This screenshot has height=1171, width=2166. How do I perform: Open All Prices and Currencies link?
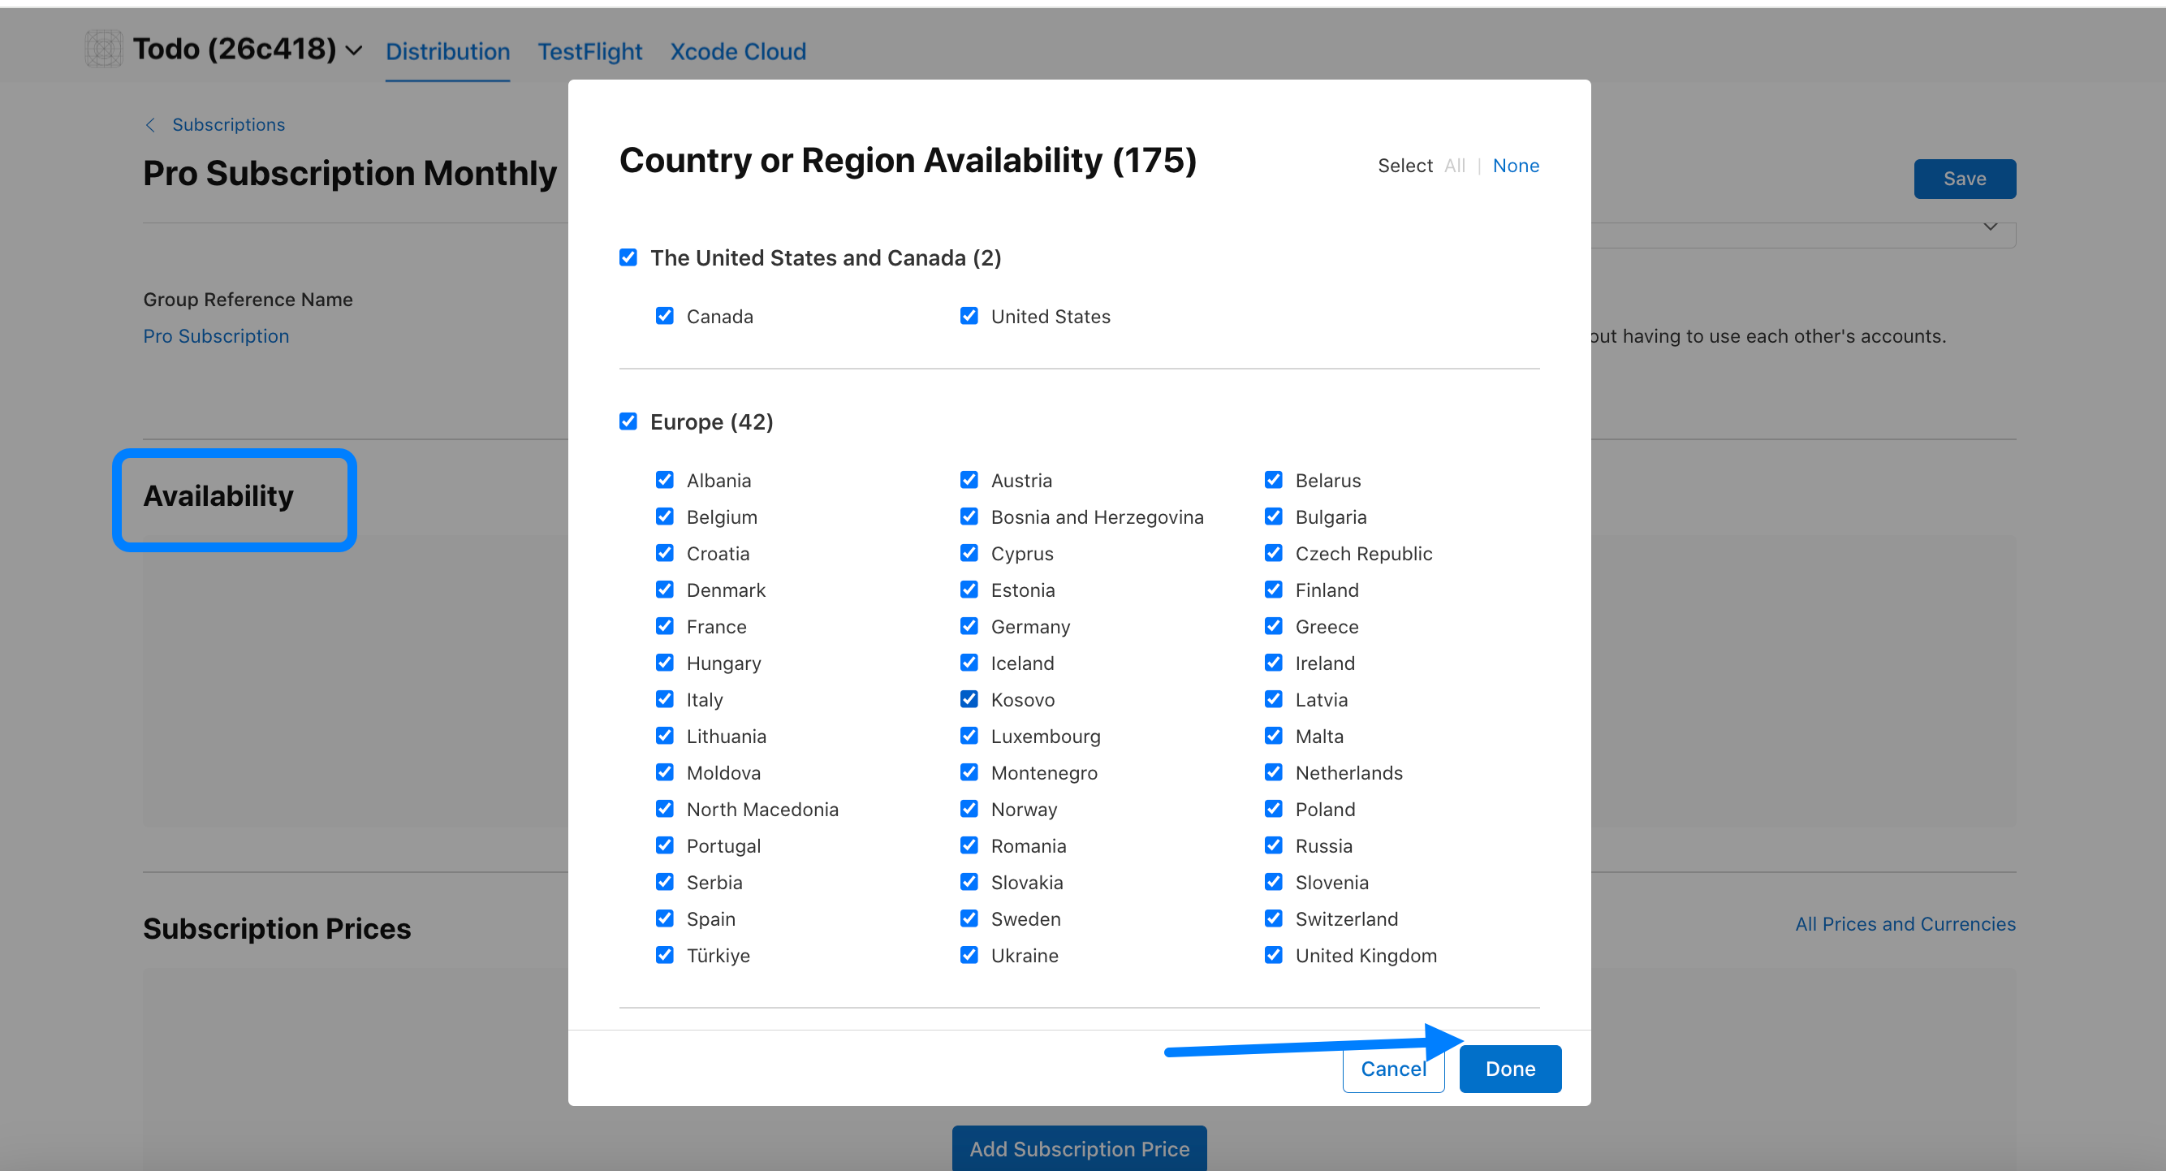coord(1905,923)
